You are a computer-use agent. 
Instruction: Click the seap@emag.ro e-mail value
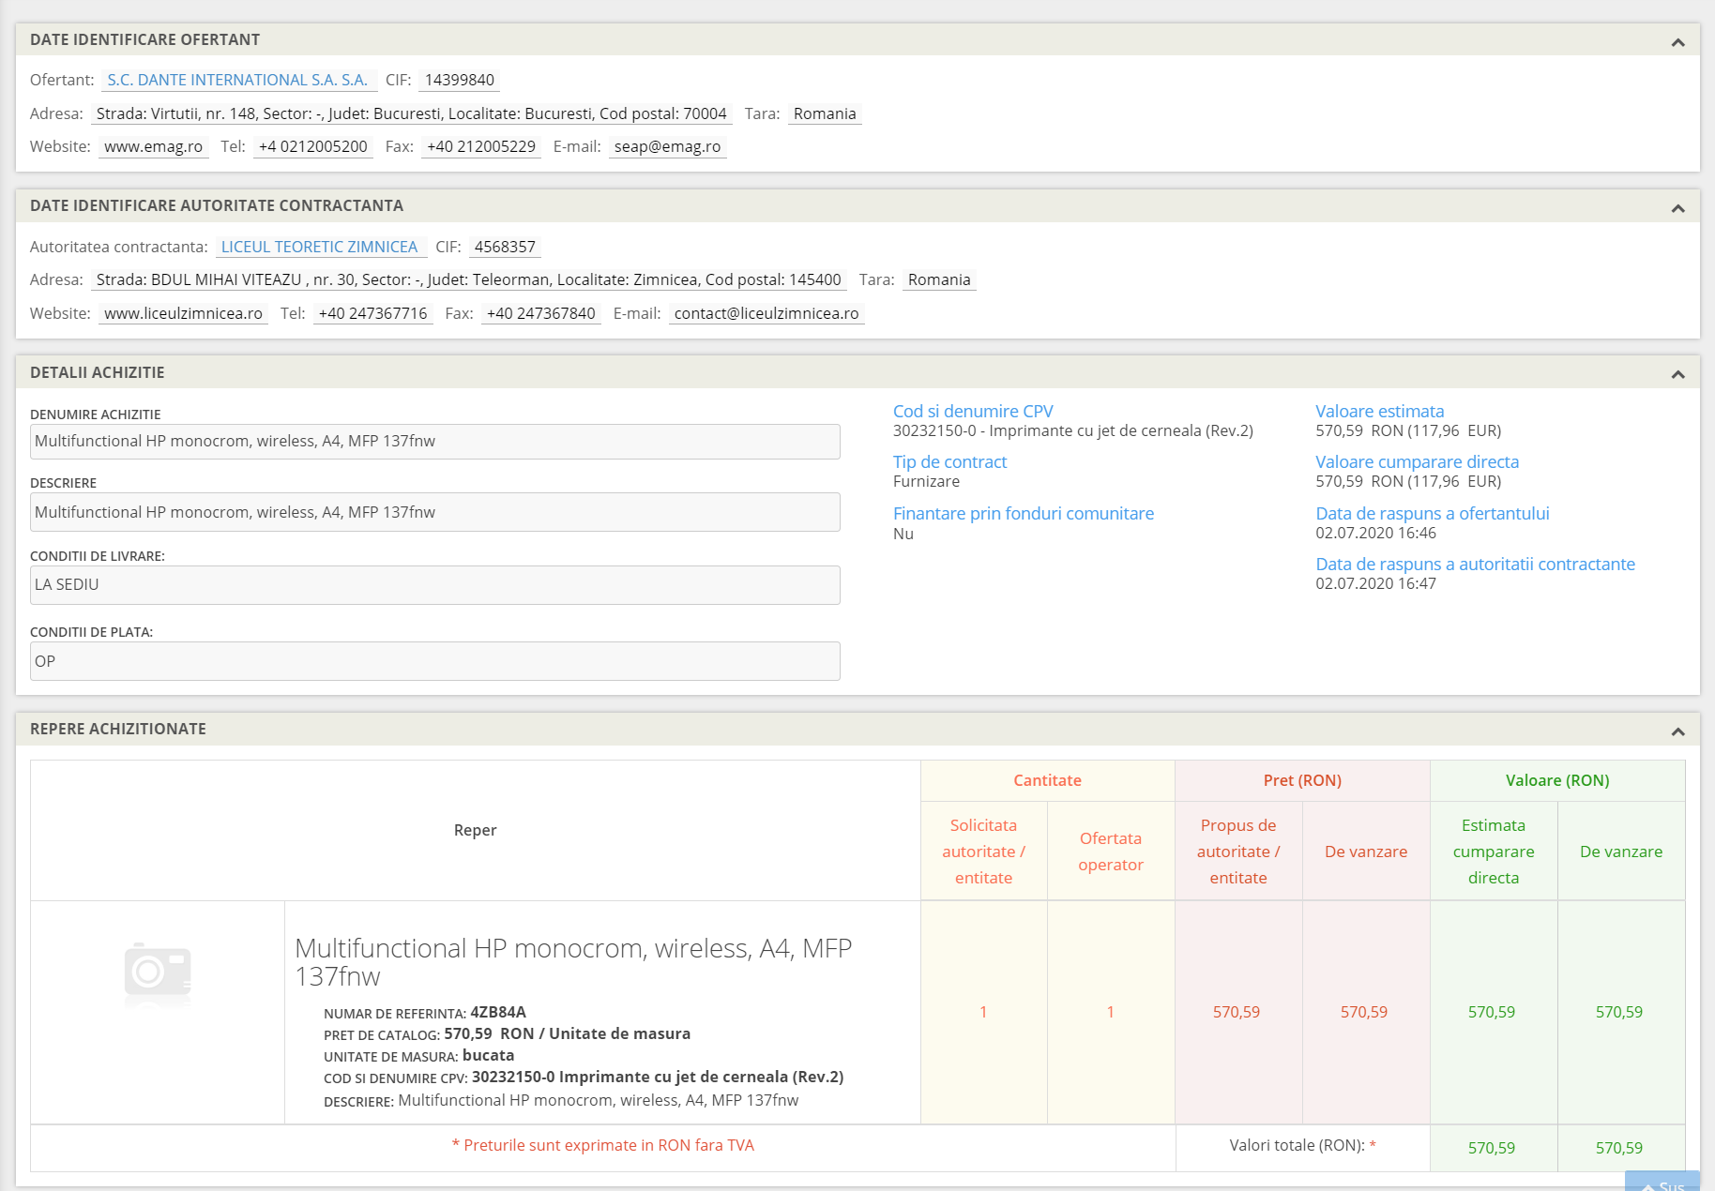(668, 146)
